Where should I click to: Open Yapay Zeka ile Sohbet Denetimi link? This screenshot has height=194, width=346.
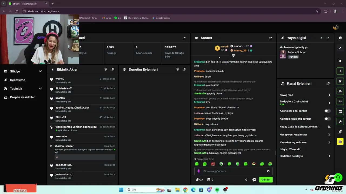pos(305,127)
